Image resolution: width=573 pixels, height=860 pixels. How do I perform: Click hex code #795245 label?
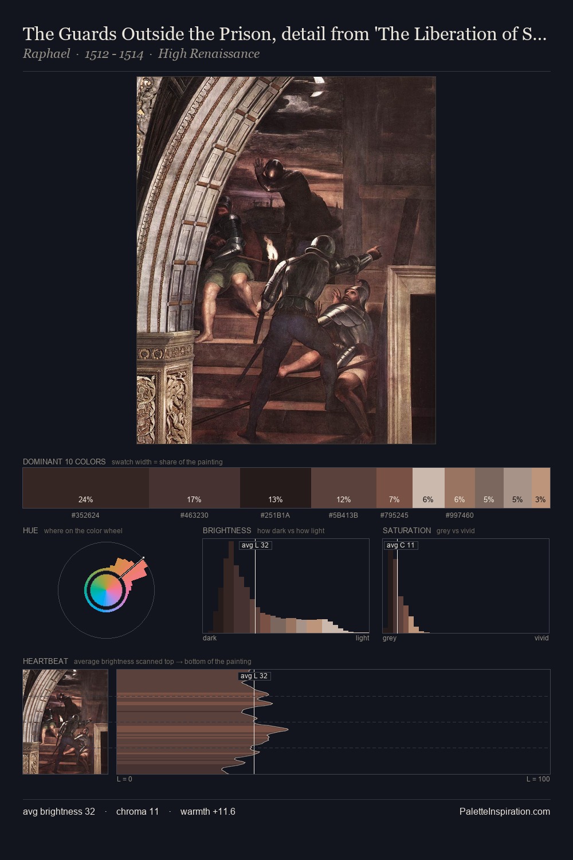pos(394,515)
